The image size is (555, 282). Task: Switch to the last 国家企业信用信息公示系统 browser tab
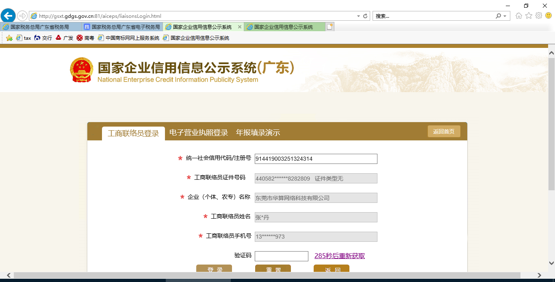[x=284, y=27]
